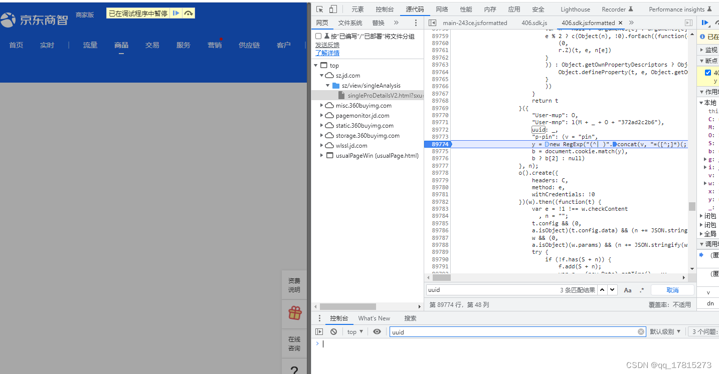719x374 pixels.
Task: Select the inspect element picker icon
Action: point(319,9)
